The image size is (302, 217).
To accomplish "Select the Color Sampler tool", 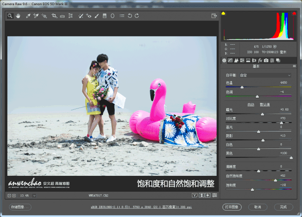I will click(36, 16).
